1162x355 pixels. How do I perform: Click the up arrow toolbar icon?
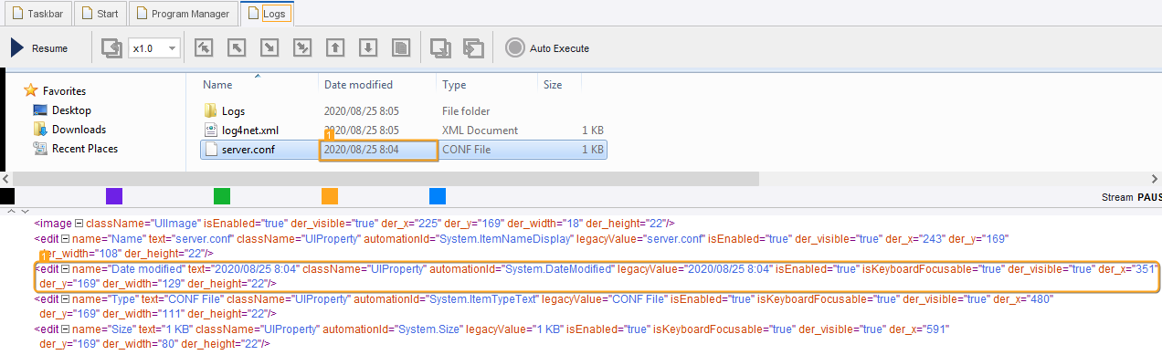coord(335,48)
